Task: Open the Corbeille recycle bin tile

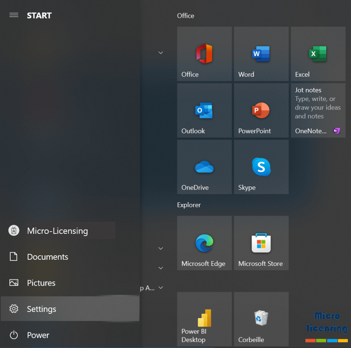Action: click(261, 319)
